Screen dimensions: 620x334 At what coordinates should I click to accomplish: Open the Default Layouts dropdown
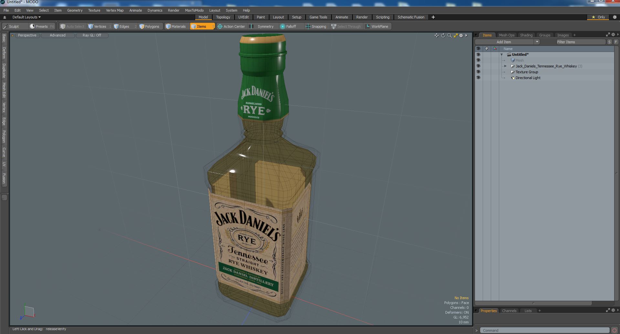(26, 17)
